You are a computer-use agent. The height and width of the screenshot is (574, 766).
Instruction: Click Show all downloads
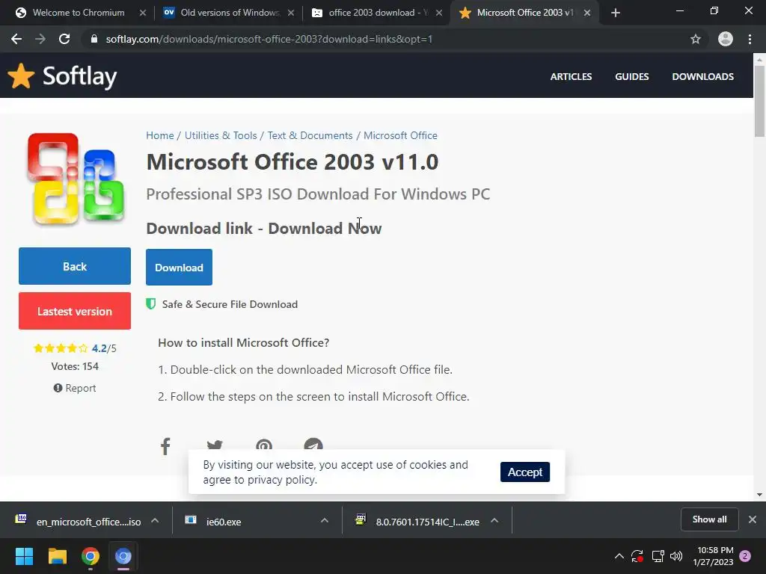709,519
